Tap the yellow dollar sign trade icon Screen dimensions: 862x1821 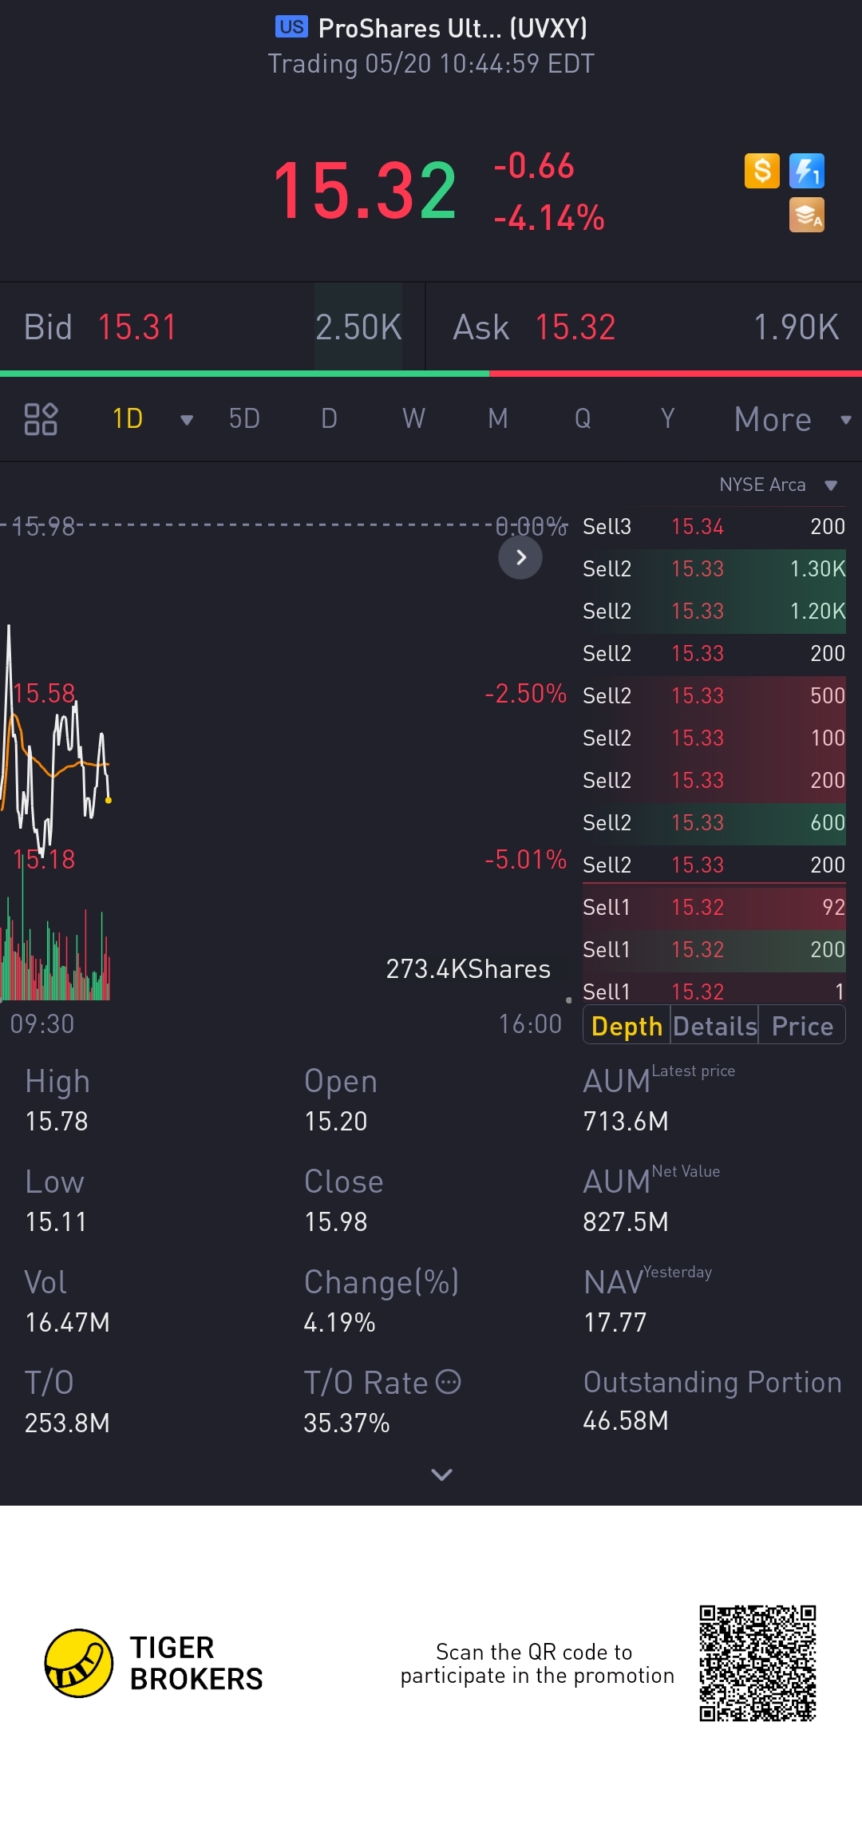(x=761, y=171)
